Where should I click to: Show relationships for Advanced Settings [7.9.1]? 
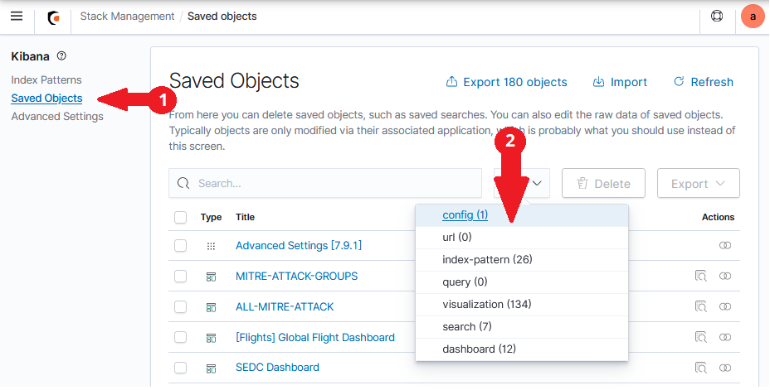725,245
